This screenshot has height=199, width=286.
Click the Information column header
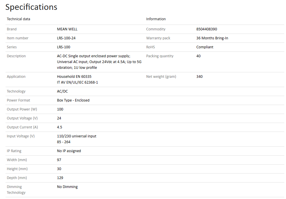pos(156,19)
